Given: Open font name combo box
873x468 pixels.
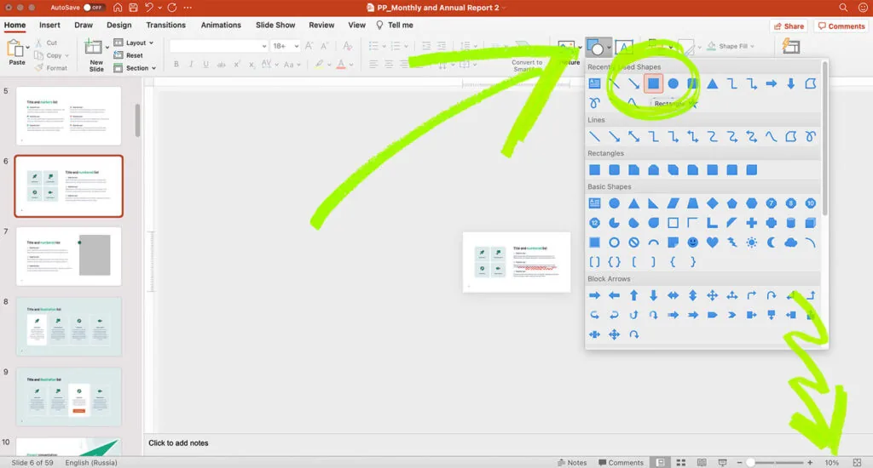Looking at the screenshot, I should pos(218,46).
